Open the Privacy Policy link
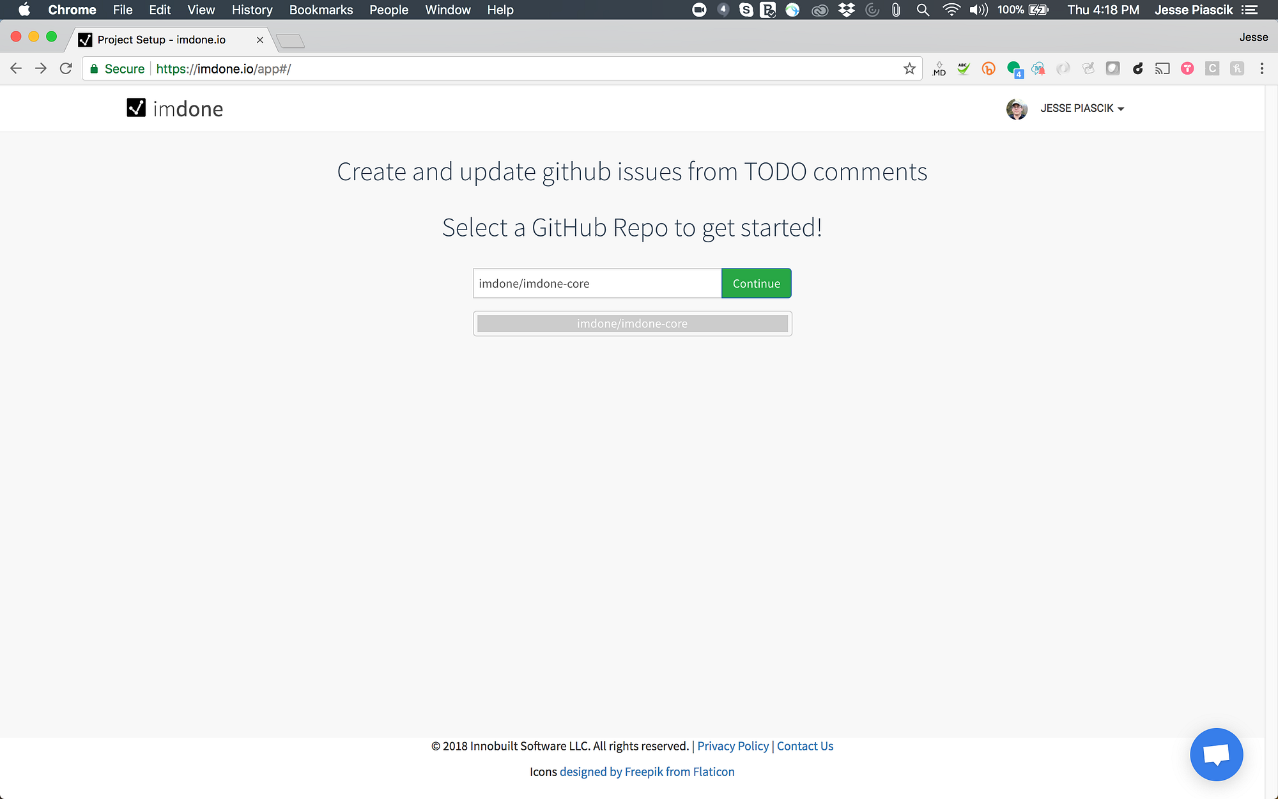Image resolution: width=1278 pixels, height=799 pixels. pos(733,746)
